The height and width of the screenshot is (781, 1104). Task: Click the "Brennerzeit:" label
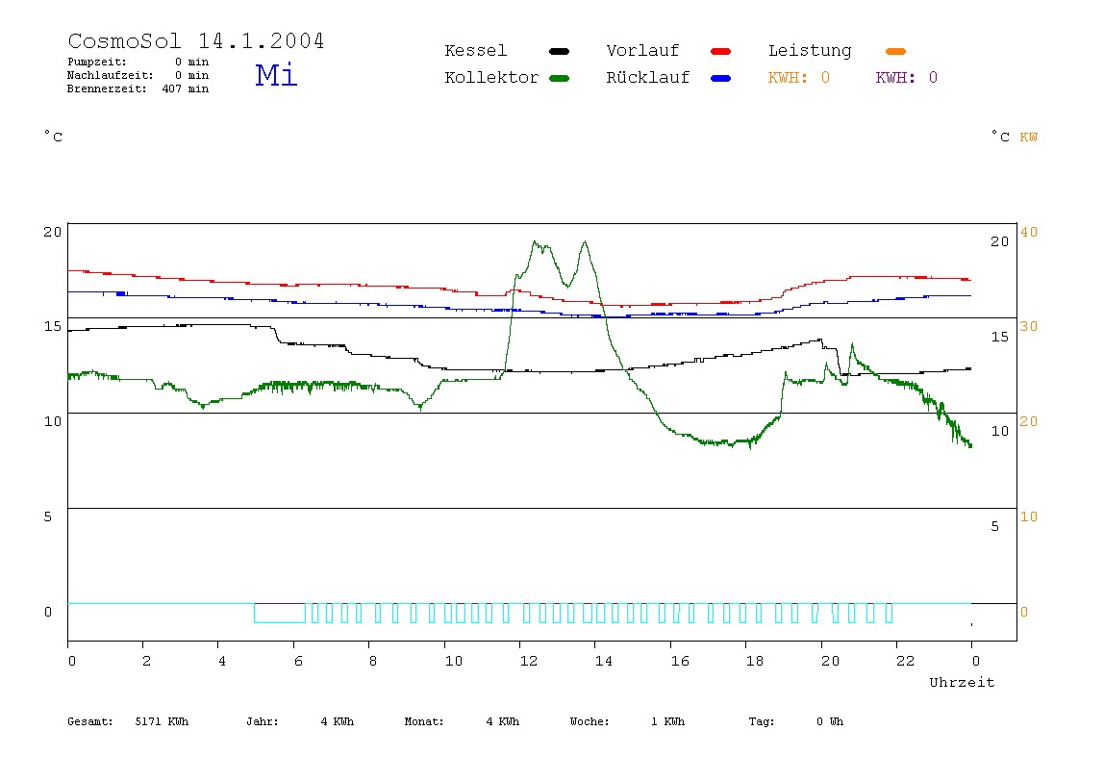click(107, 88)
